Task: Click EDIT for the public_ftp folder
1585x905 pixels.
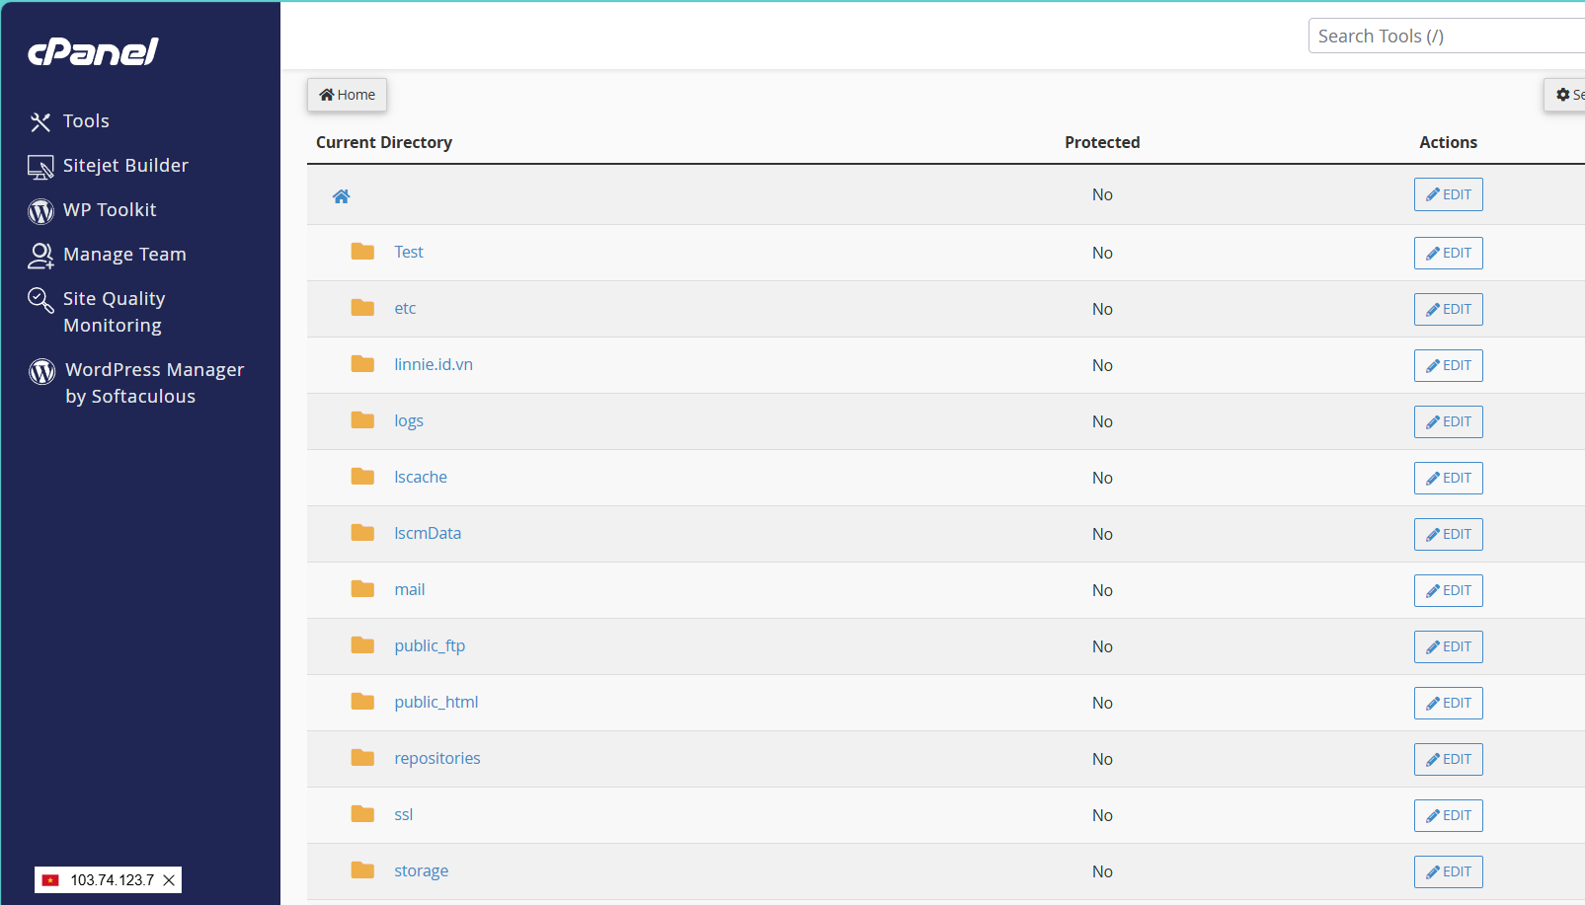Action: [1448, 646]
